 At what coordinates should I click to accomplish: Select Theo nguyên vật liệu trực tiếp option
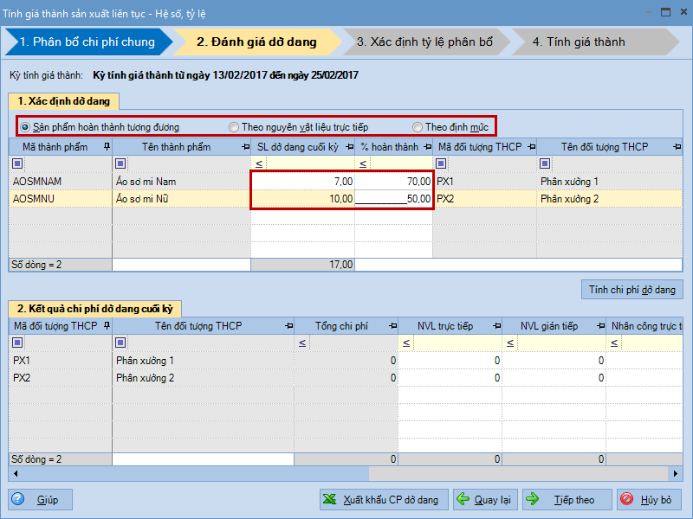(x=234, y=127)
